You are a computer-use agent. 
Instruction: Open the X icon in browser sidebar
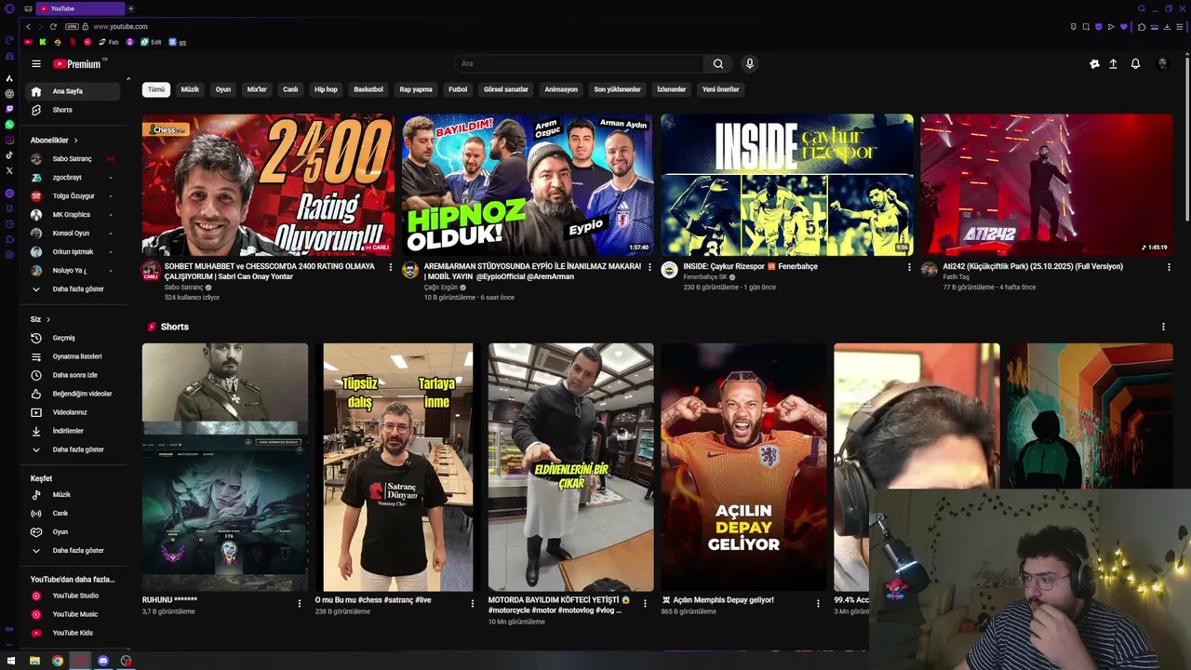(x=9, y=170)
